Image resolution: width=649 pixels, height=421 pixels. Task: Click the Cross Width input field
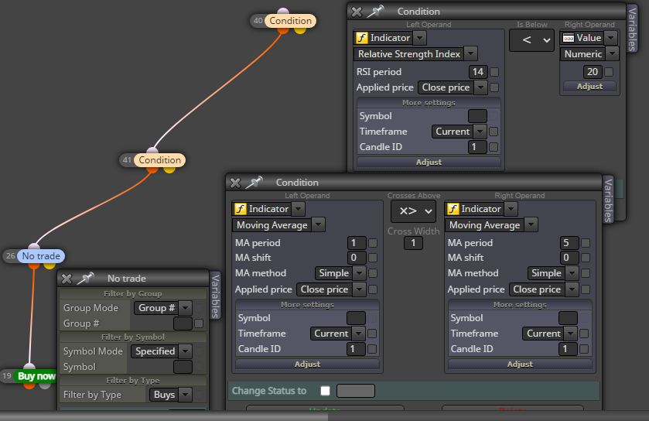pyautogui.click(x=413, y=243)
